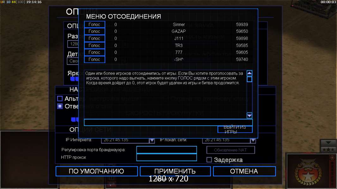The image size is (337, 189).
Task: Click ВЫЙТИ ИЗ ИГРЫ button
Action: click(x=235, y=129)
